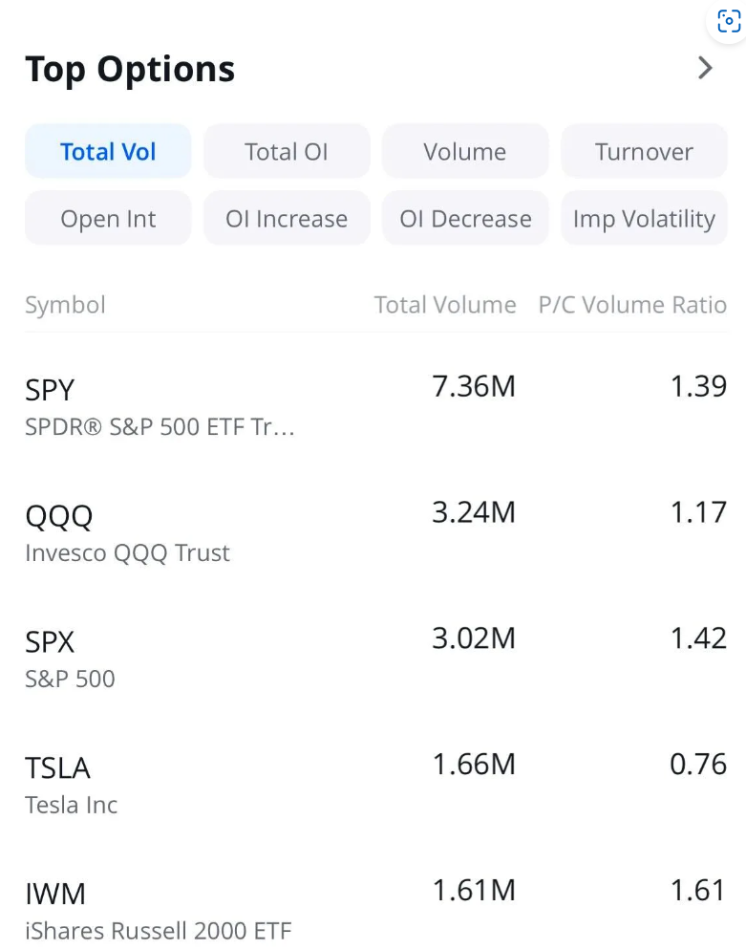Select the Turnover filter chip
The width and height of the screenshot is (746, 950).
644,152
